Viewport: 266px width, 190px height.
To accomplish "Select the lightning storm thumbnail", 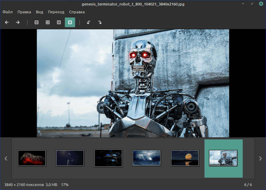I will [146, 158].
